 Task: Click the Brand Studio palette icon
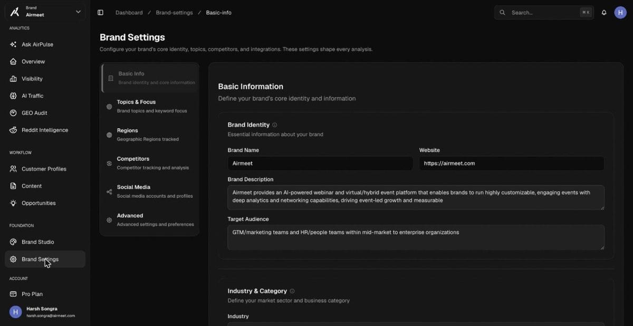(x=13, y=242)
